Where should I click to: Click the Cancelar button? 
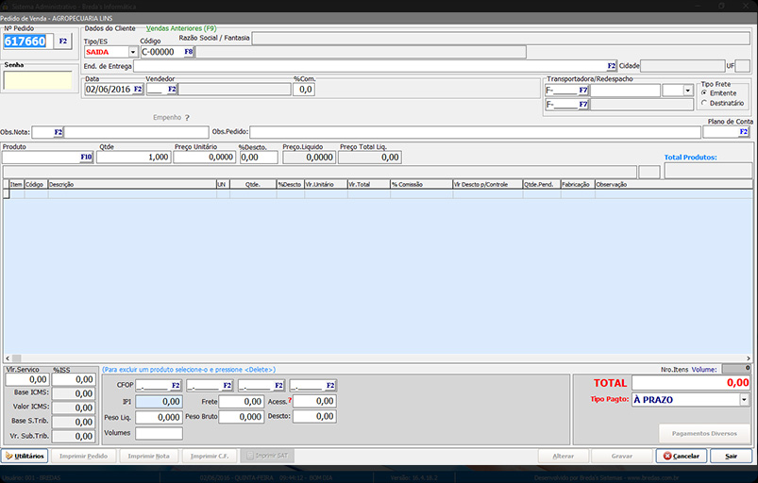[682, 456]
